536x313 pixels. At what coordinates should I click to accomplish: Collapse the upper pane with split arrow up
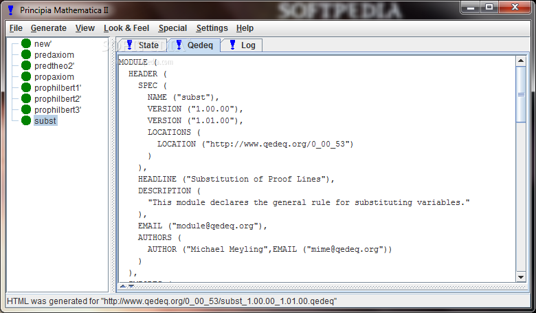click(x=123, y=286)
